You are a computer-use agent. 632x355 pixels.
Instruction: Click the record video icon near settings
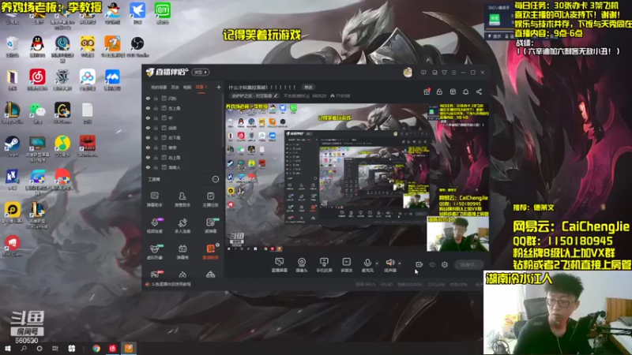tap(419, 264)
